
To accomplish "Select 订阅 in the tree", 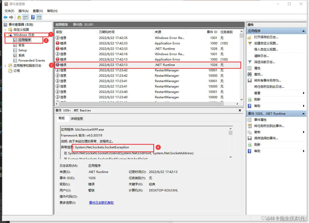I will coord(17,71).
